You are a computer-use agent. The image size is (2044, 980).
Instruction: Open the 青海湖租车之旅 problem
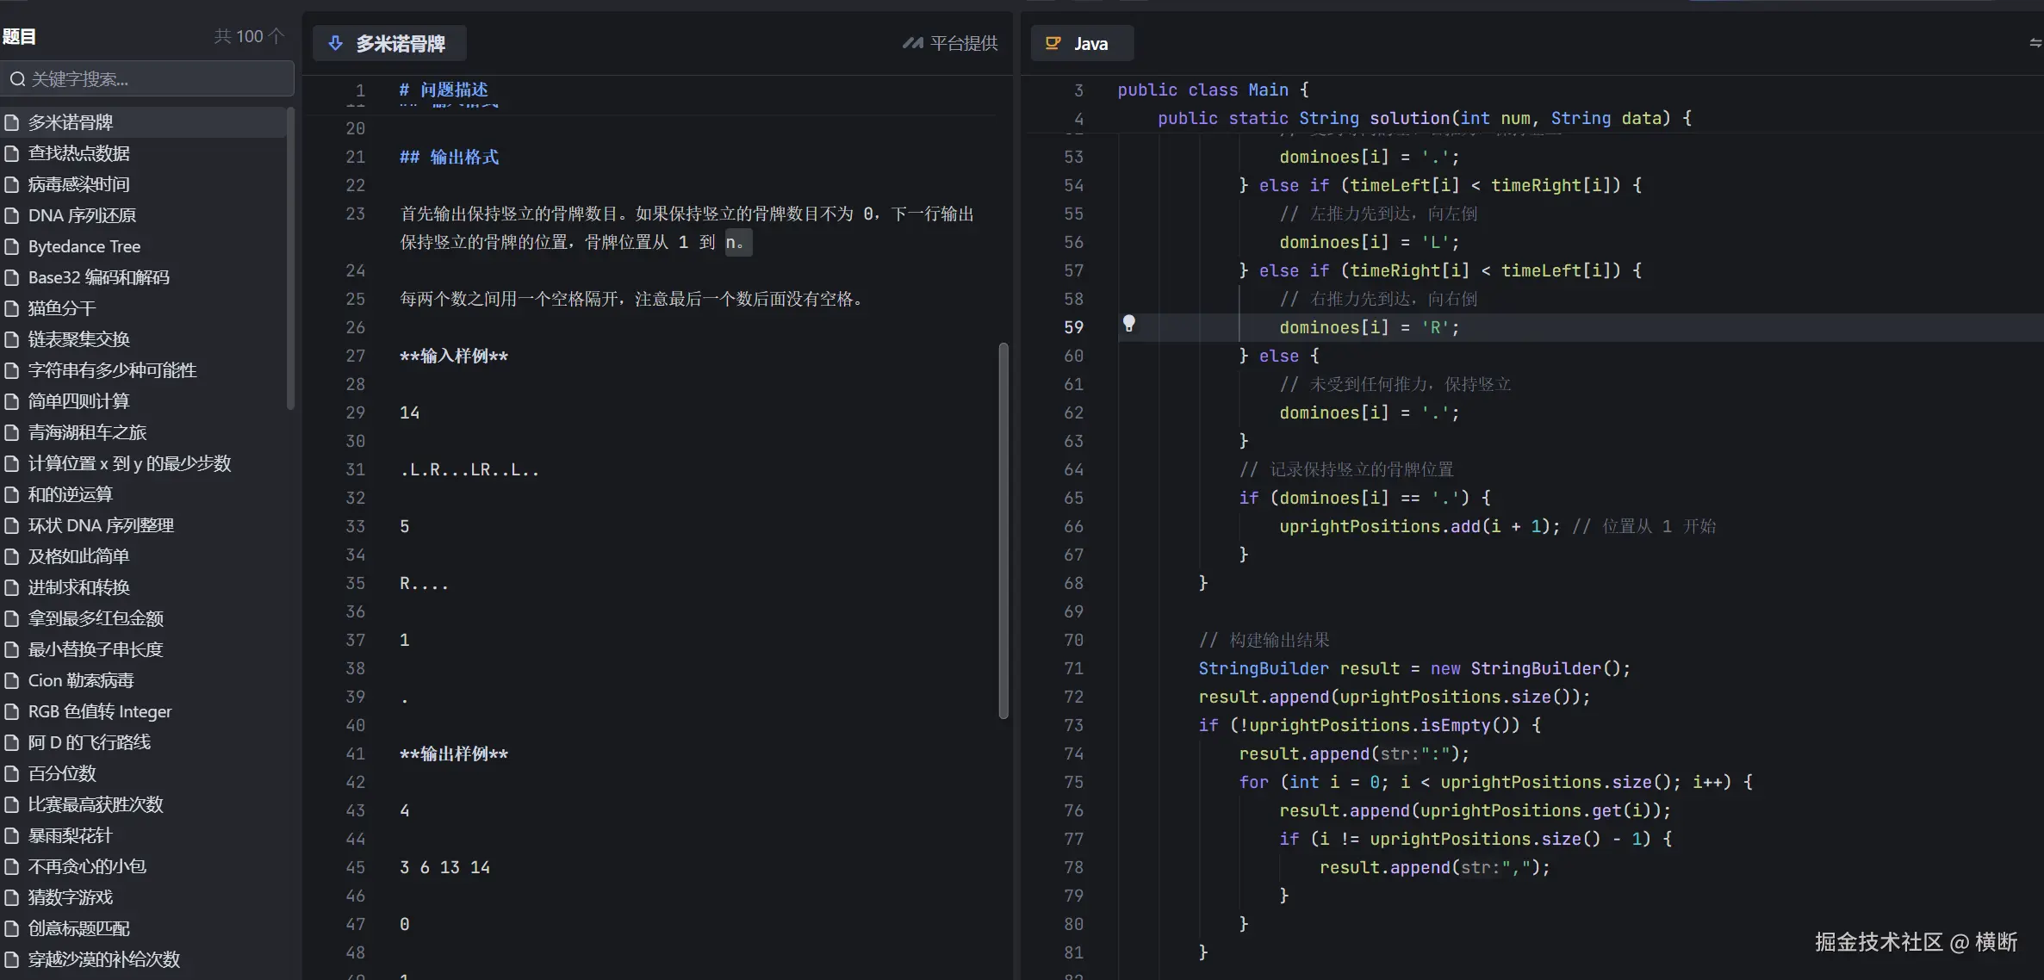(87, 432)
